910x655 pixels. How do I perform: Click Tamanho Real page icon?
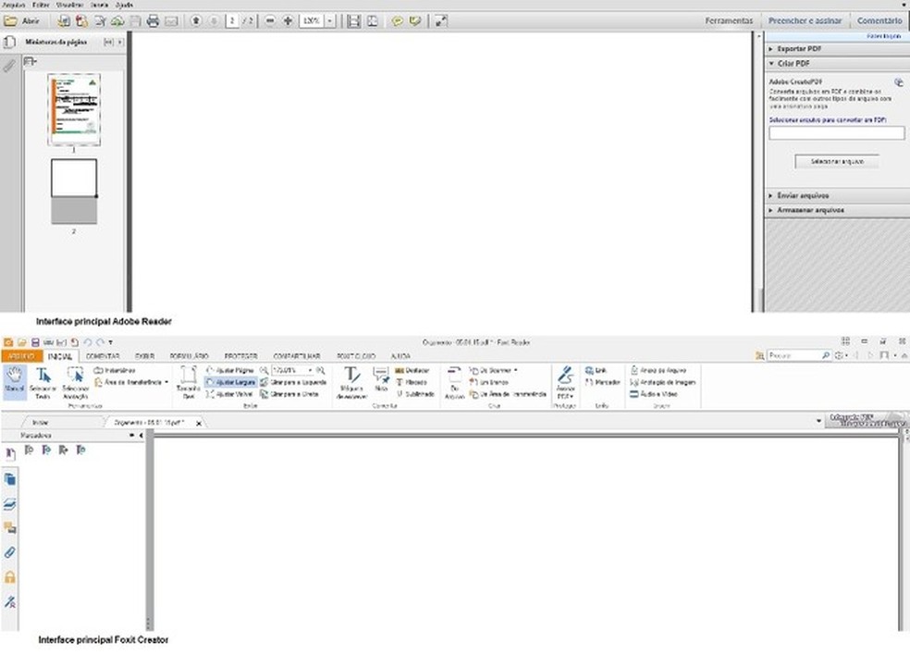[x=189, y=383]
